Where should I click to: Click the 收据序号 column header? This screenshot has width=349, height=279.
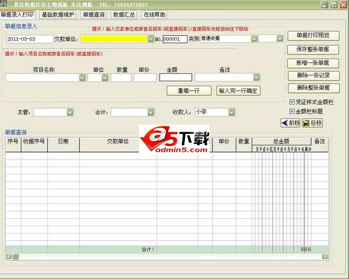(x=34, y=145)
